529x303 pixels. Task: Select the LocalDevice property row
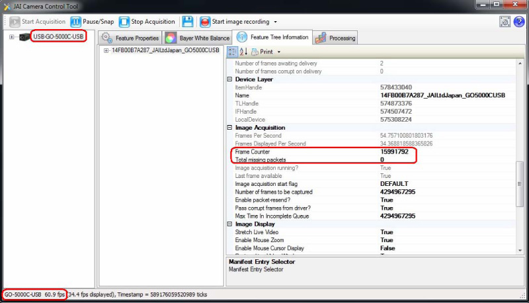[371, 120]
